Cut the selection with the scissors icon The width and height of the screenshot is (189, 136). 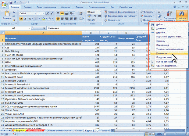tap(14, 12)
